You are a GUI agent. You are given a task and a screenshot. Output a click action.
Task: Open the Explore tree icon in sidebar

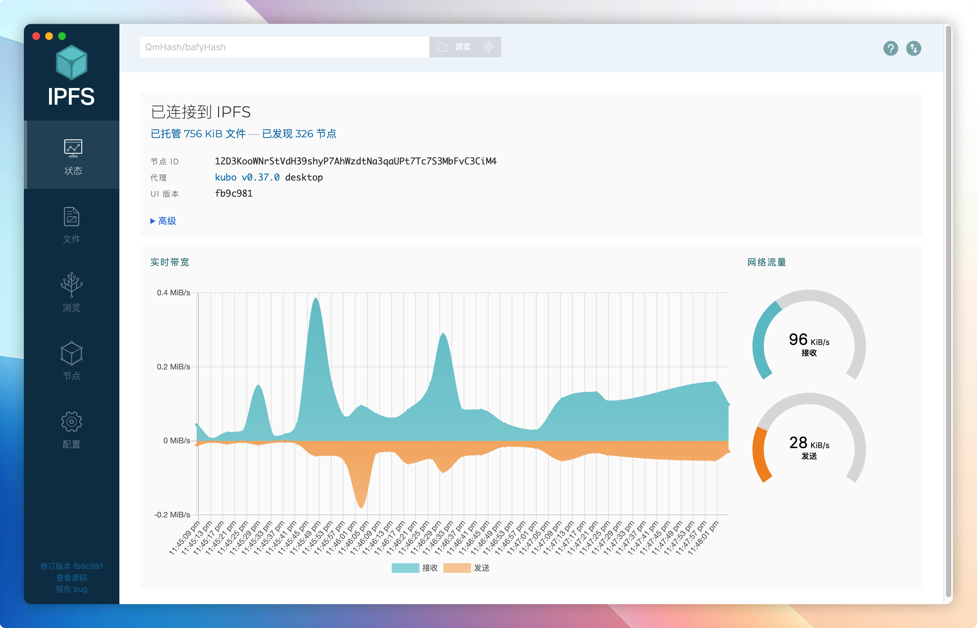coord(71,284)
